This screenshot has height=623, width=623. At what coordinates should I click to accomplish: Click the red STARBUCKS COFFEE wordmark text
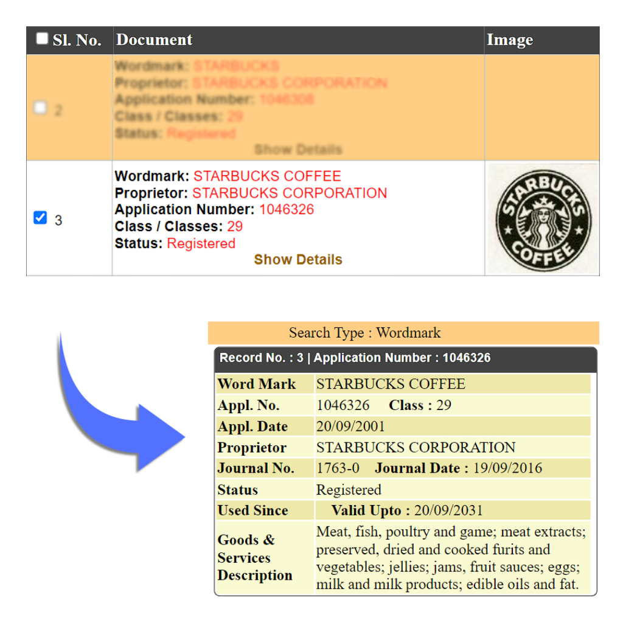tap(267, 176)
